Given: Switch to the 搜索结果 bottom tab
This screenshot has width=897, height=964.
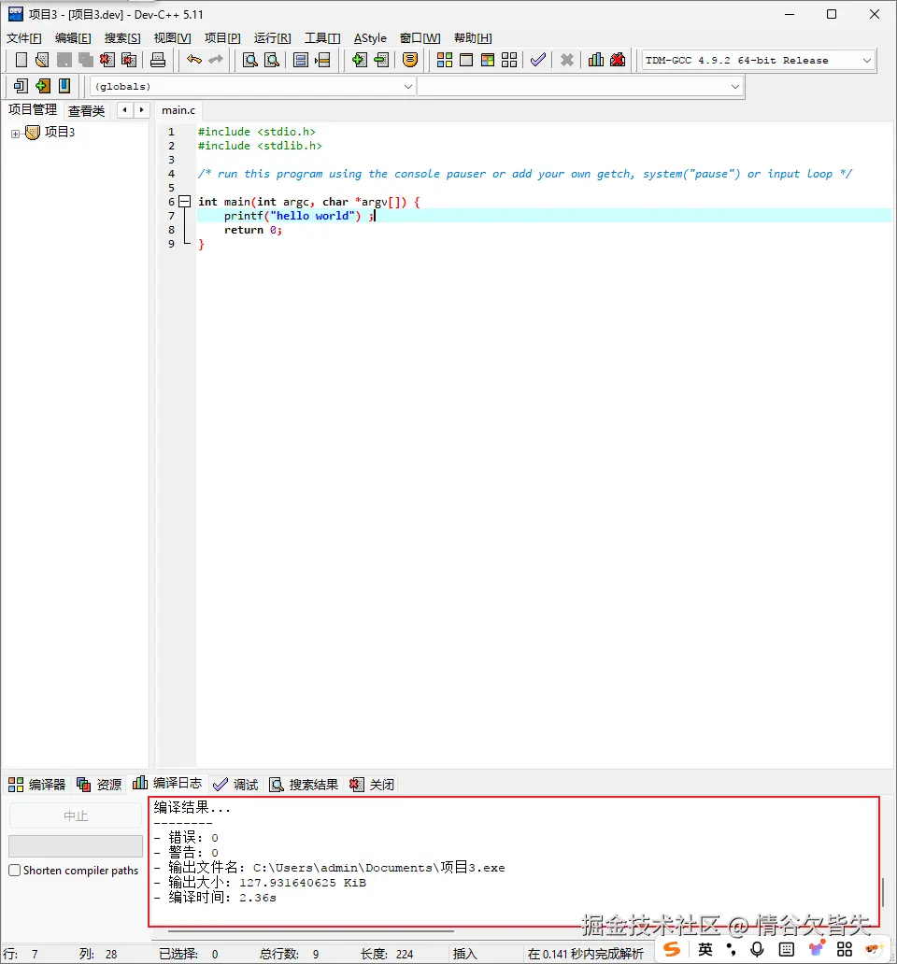Looking at the screenshot, I should 304,785.
